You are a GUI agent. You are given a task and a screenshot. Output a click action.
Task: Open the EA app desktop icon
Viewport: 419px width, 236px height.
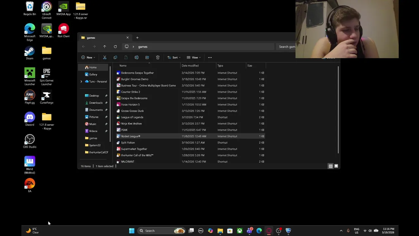(x=29, y=186)
